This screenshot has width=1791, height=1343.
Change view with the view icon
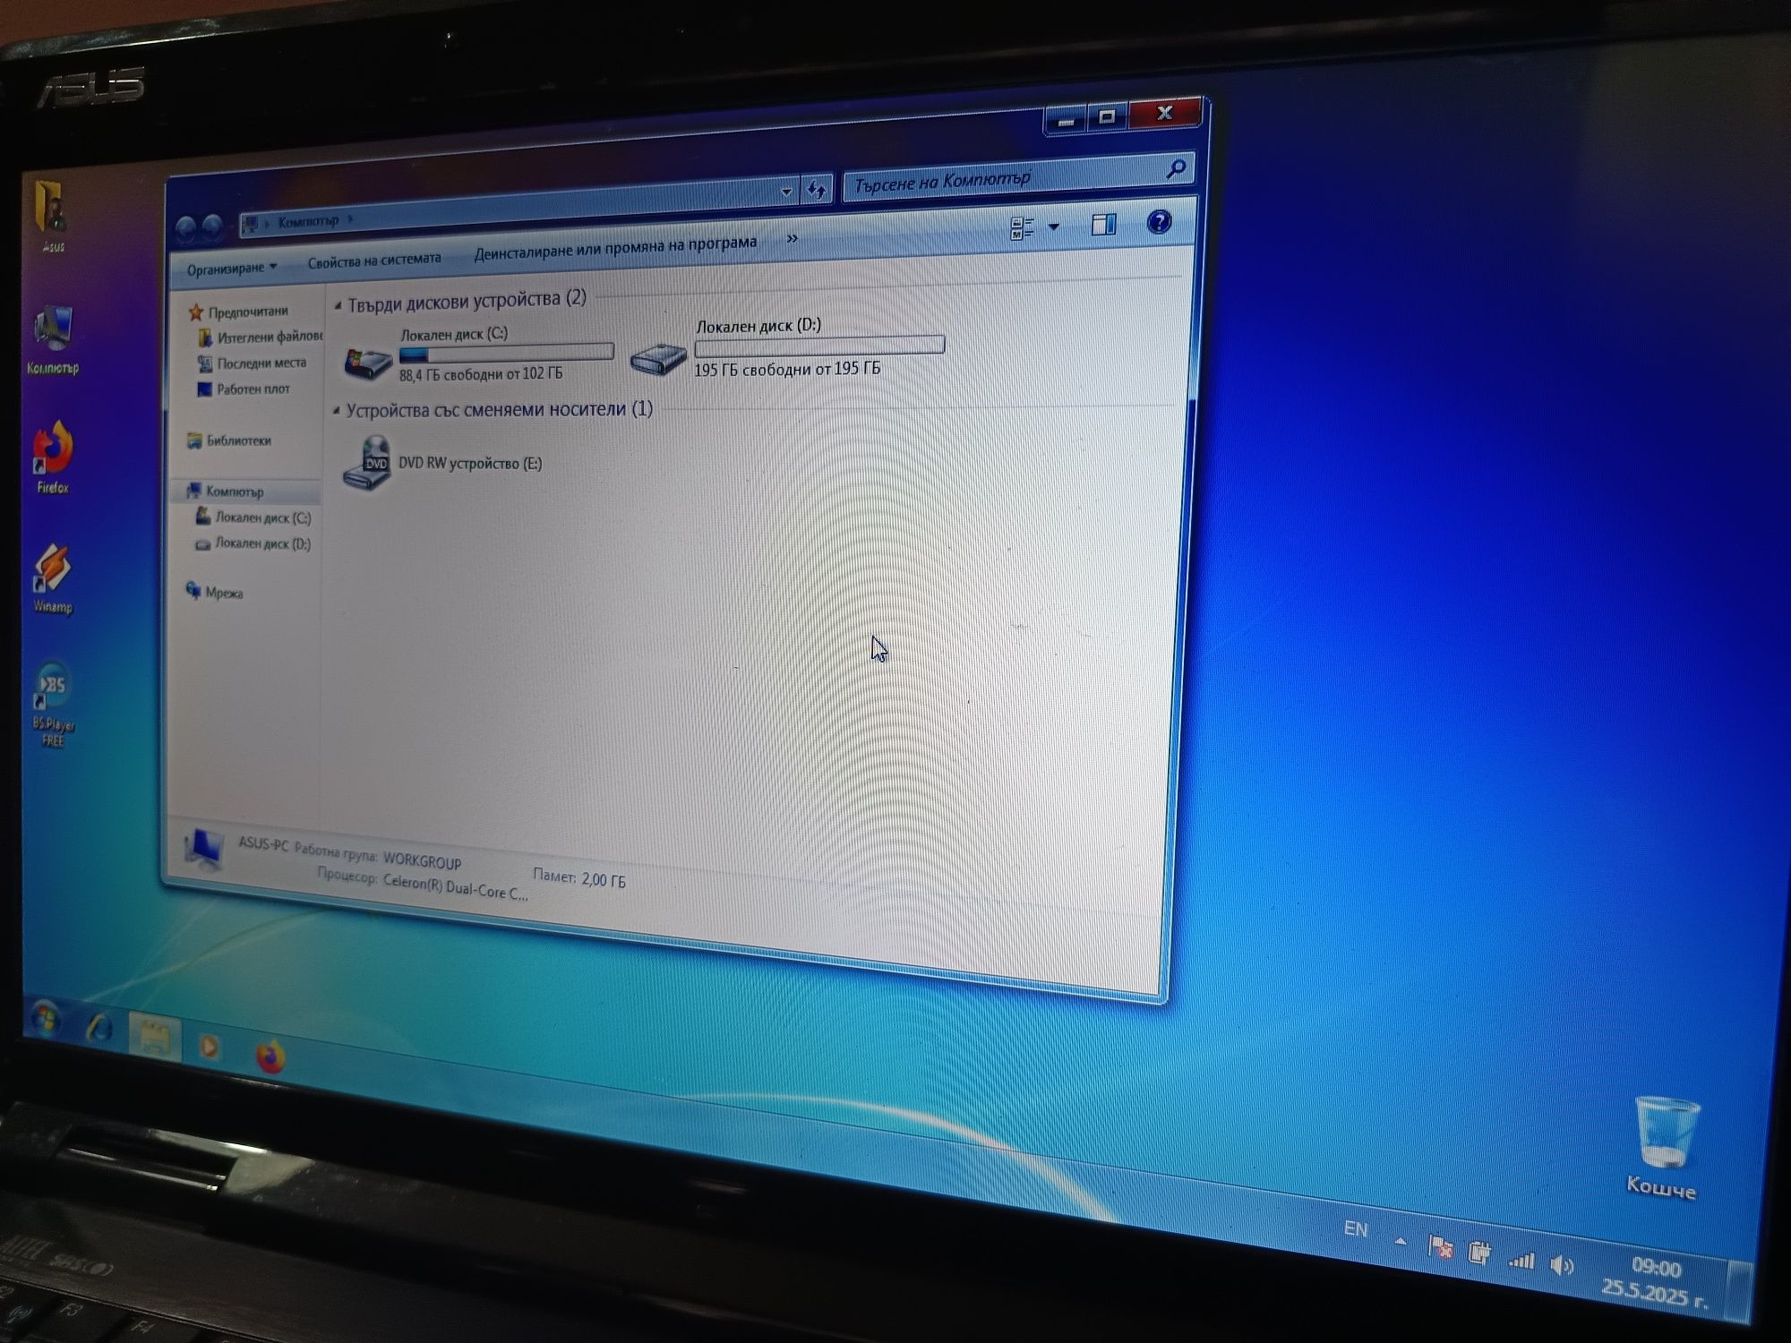coord(1022,228)
